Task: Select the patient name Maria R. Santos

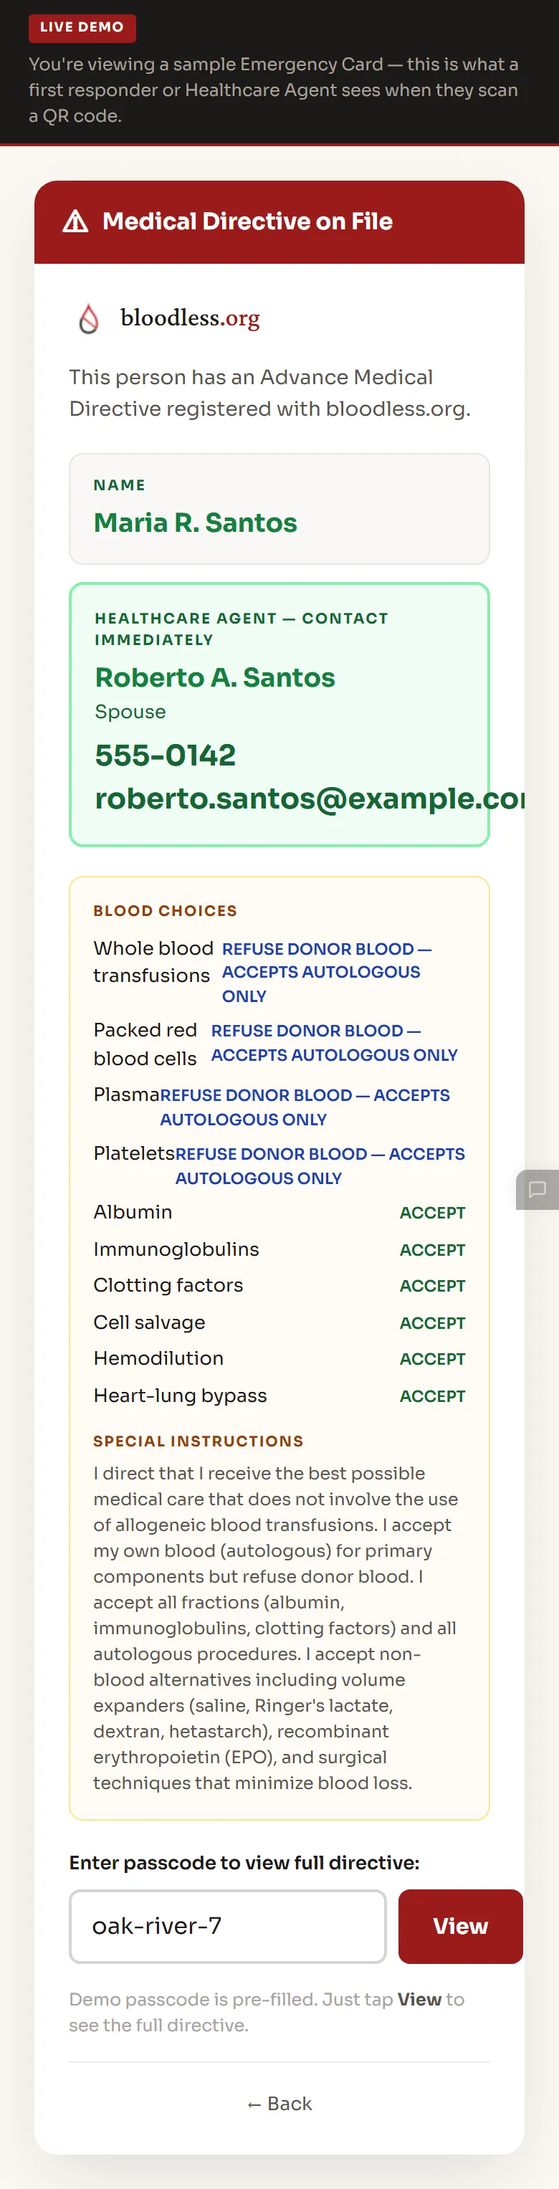Action: pyautogui.click(x=196, y=522)
